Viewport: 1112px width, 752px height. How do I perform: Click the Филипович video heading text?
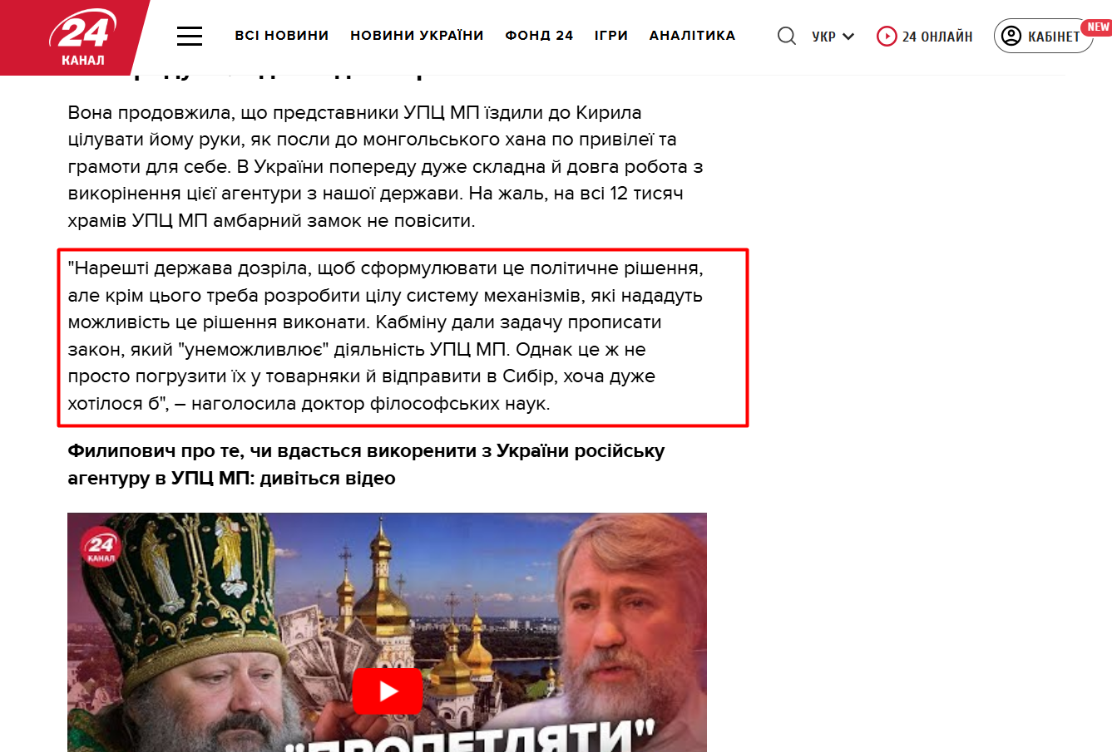[366, 464]
